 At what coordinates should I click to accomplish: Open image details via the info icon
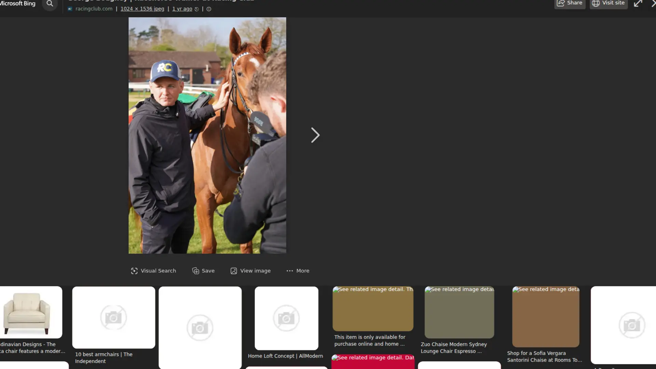[x=209, y=9]
